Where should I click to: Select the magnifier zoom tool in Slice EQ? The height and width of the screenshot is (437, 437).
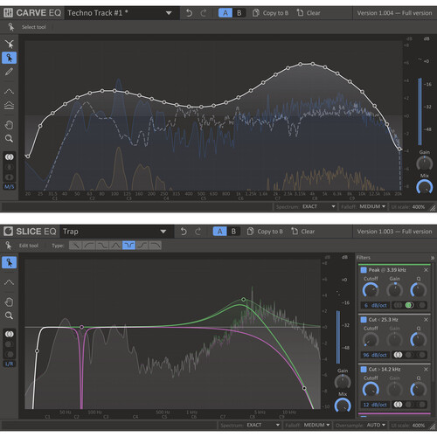9,316
